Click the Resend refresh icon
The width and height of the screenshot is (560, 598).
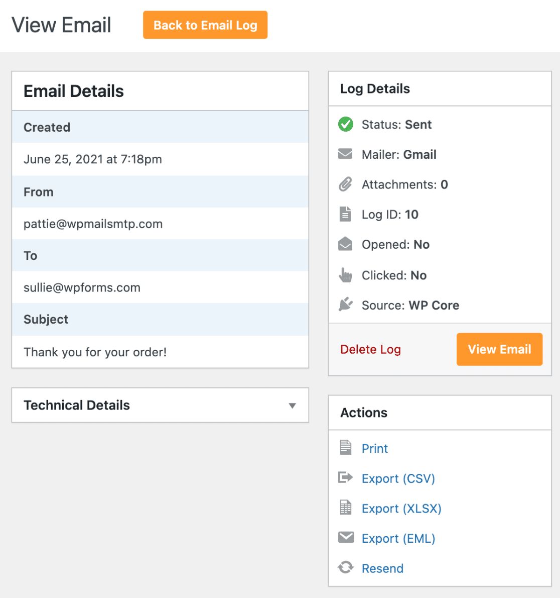(x=346, y=567)
